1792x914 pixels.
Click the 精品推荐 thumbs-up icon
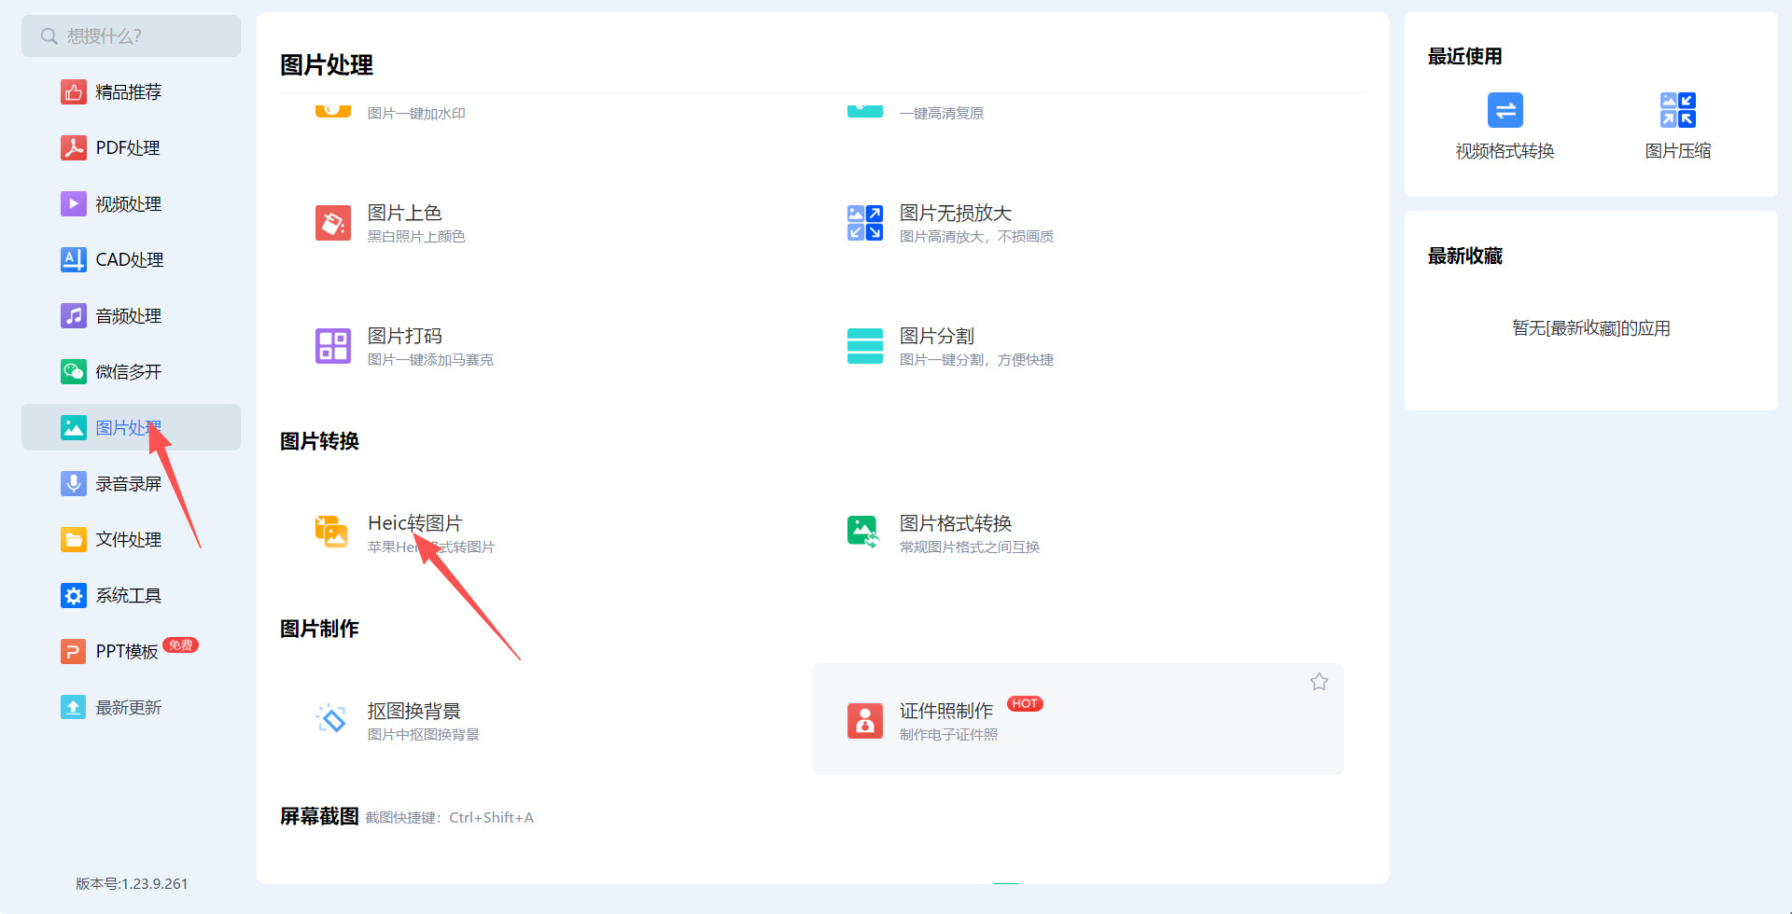point(74,92)
